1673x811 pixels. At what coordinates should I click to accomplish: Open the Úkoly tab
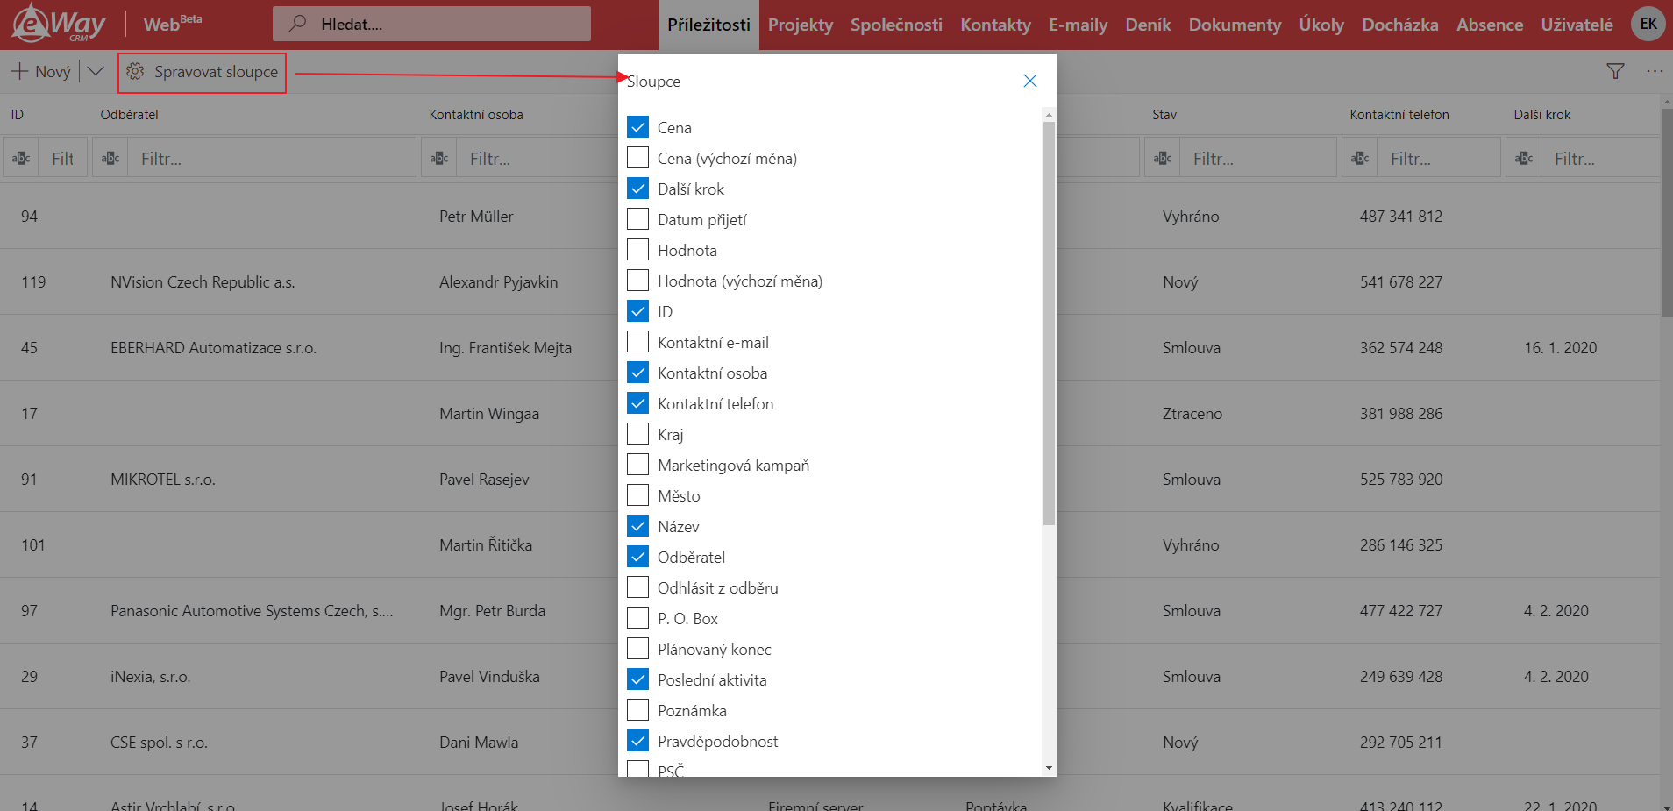point(1321,25)
